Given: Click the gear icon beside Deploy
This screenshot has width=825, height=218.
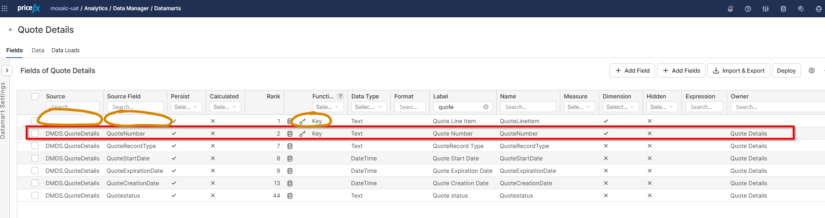Looking at the screenshot, I should 812,70.
